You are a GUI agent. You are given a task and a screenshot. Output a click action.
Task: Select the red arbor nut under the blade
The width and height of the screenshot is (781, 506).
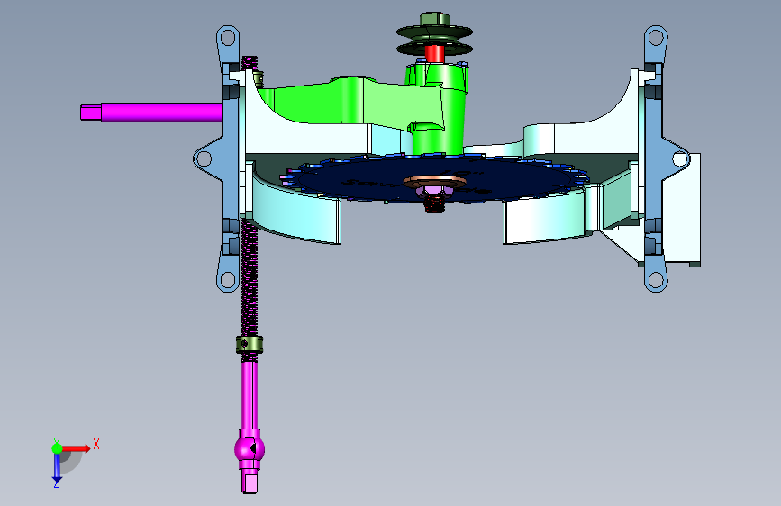[434, 203]
